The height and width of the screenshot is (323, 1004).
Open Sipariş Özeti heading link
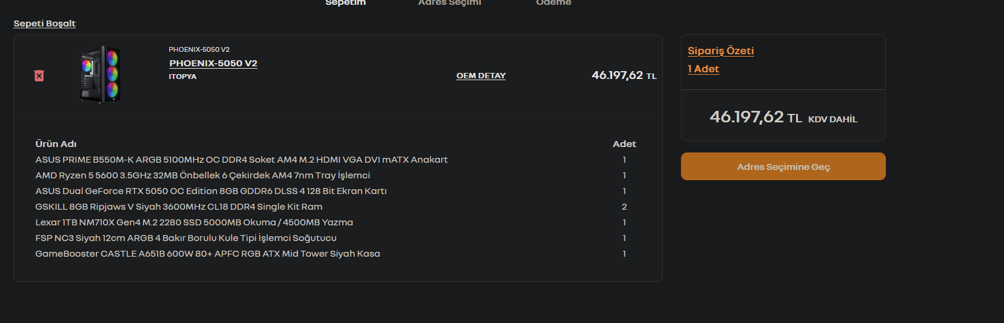pyautogui.click(x=721, y=51)
